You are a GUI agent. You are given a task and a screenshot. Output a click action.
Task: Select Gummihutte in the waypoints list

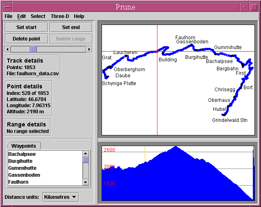coord(22,168)
